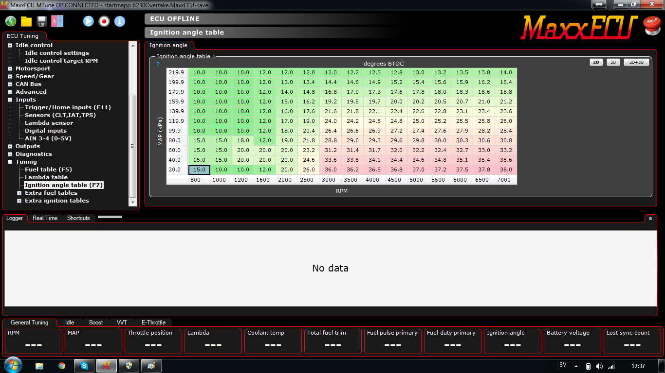Collapse the Inputs tree node
The width and height of the screenshot is (665, 373).
click(10, 100)
